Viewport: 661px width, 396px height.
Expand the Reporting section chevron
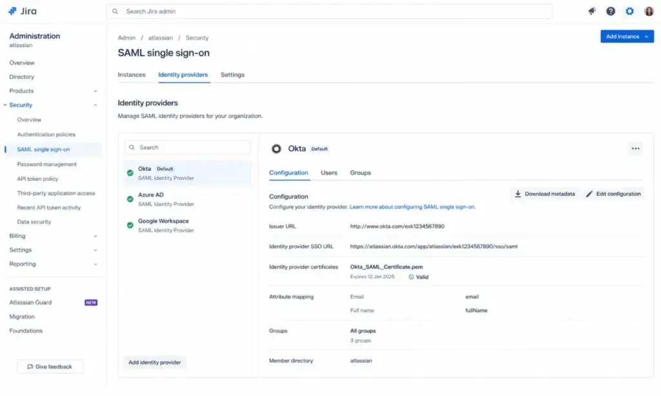coord(96,264)
